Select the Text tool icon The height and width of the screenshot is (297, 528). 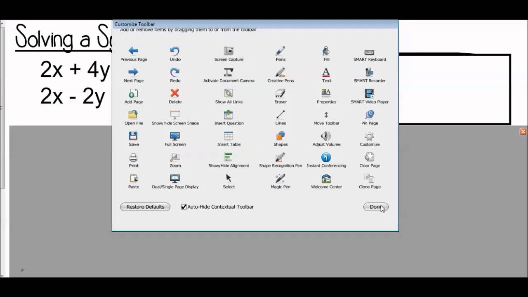click(x=326, y=72)
